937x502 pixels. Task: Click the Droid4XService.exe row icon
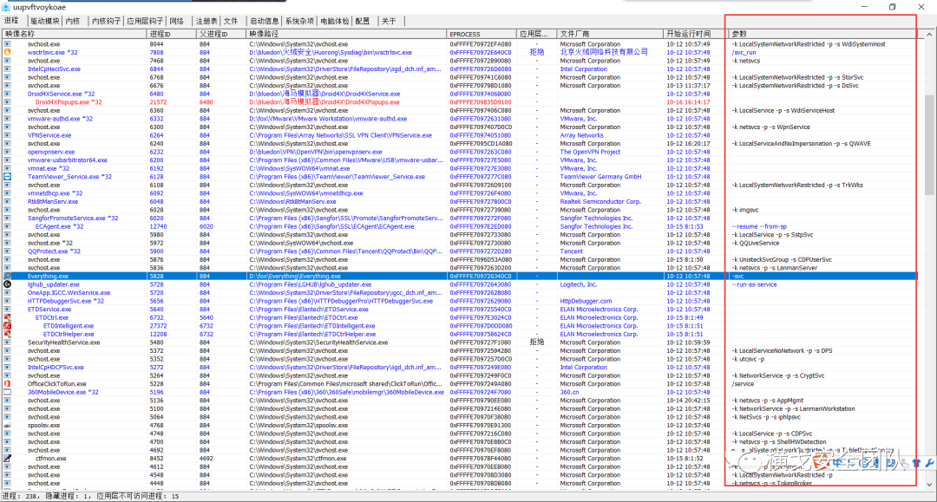[7, 94]
